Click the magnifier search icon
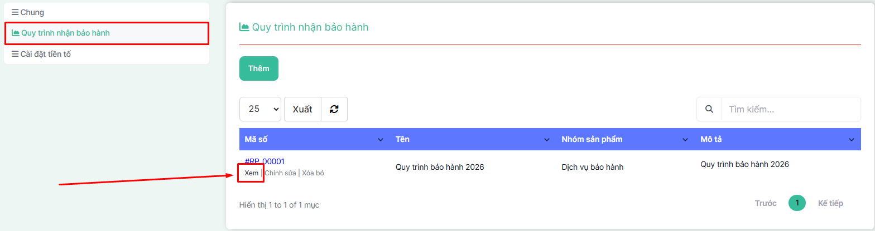Viewport: 875px width, 231px height. click(x=709, y=109)
